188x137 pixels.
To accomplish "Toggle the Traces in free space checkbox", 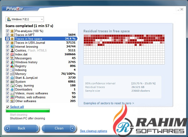I will [x=8, y=39].
